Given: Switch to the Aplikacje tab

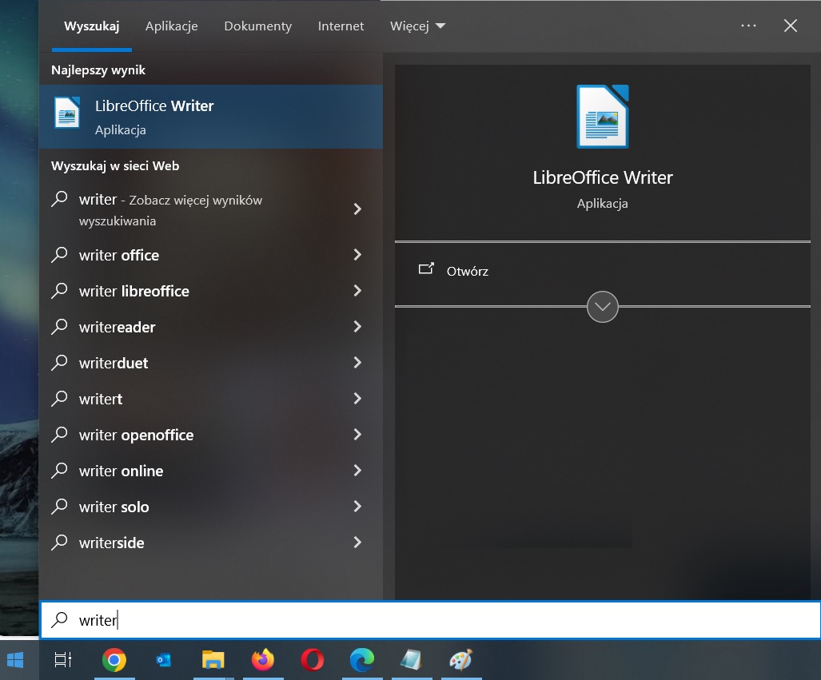Looking at the screenshot, I should [x=171, y=26].
